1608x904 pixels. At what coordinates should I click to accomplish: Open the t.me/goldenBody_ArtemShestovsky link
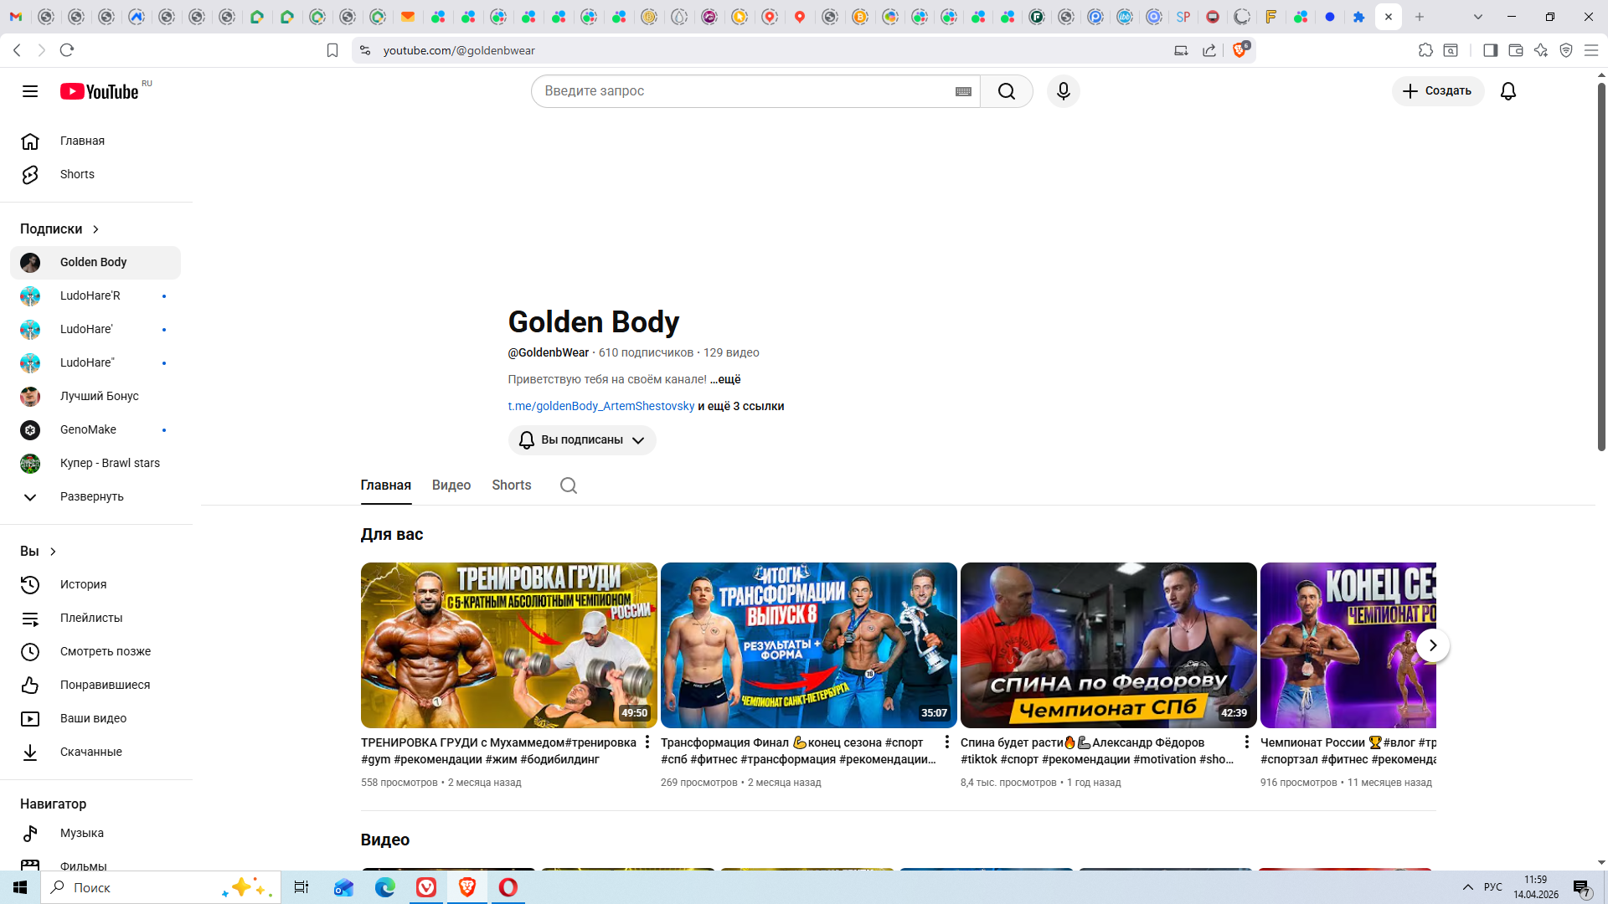click(x=600, y=406)
